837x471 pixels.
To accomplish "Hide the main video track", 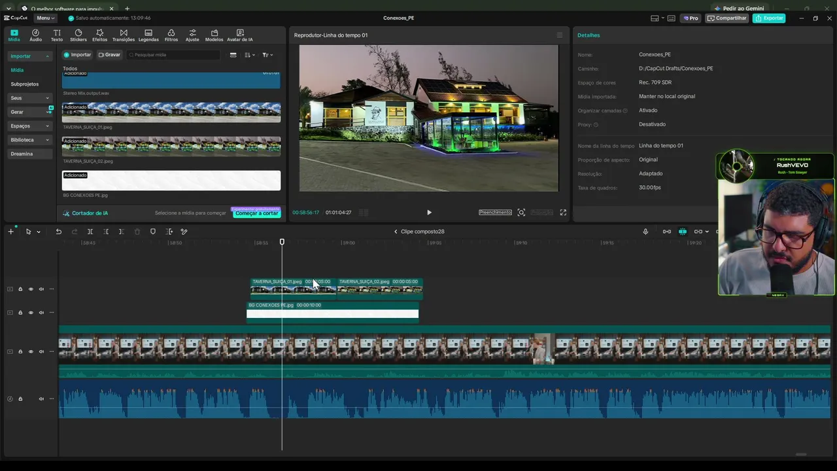I will coord(31,352).
